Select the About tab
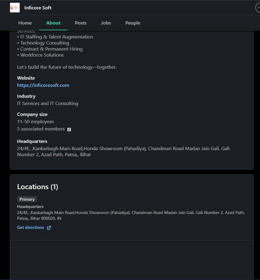Image resolution: width=260 pixels, height=280 pixels. click(53, 23)
